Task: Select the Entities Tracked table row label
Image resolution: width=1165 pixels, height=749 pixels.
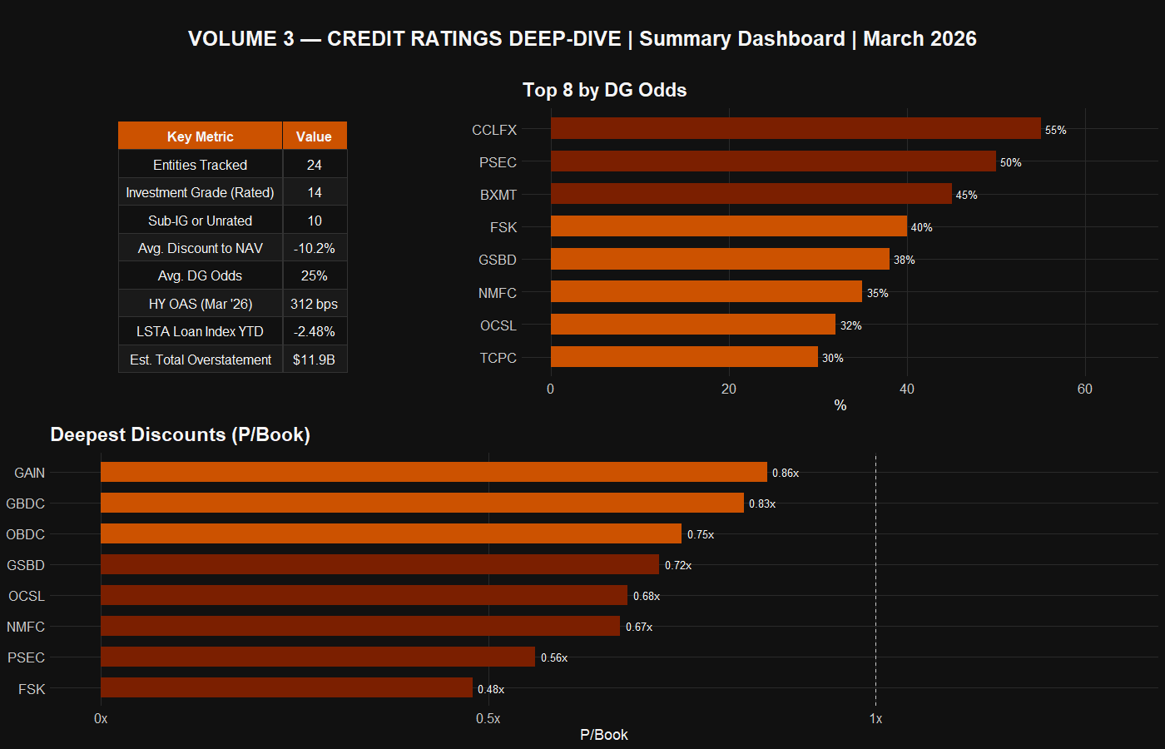Action: pyautogui.click(x=200, y=165)
